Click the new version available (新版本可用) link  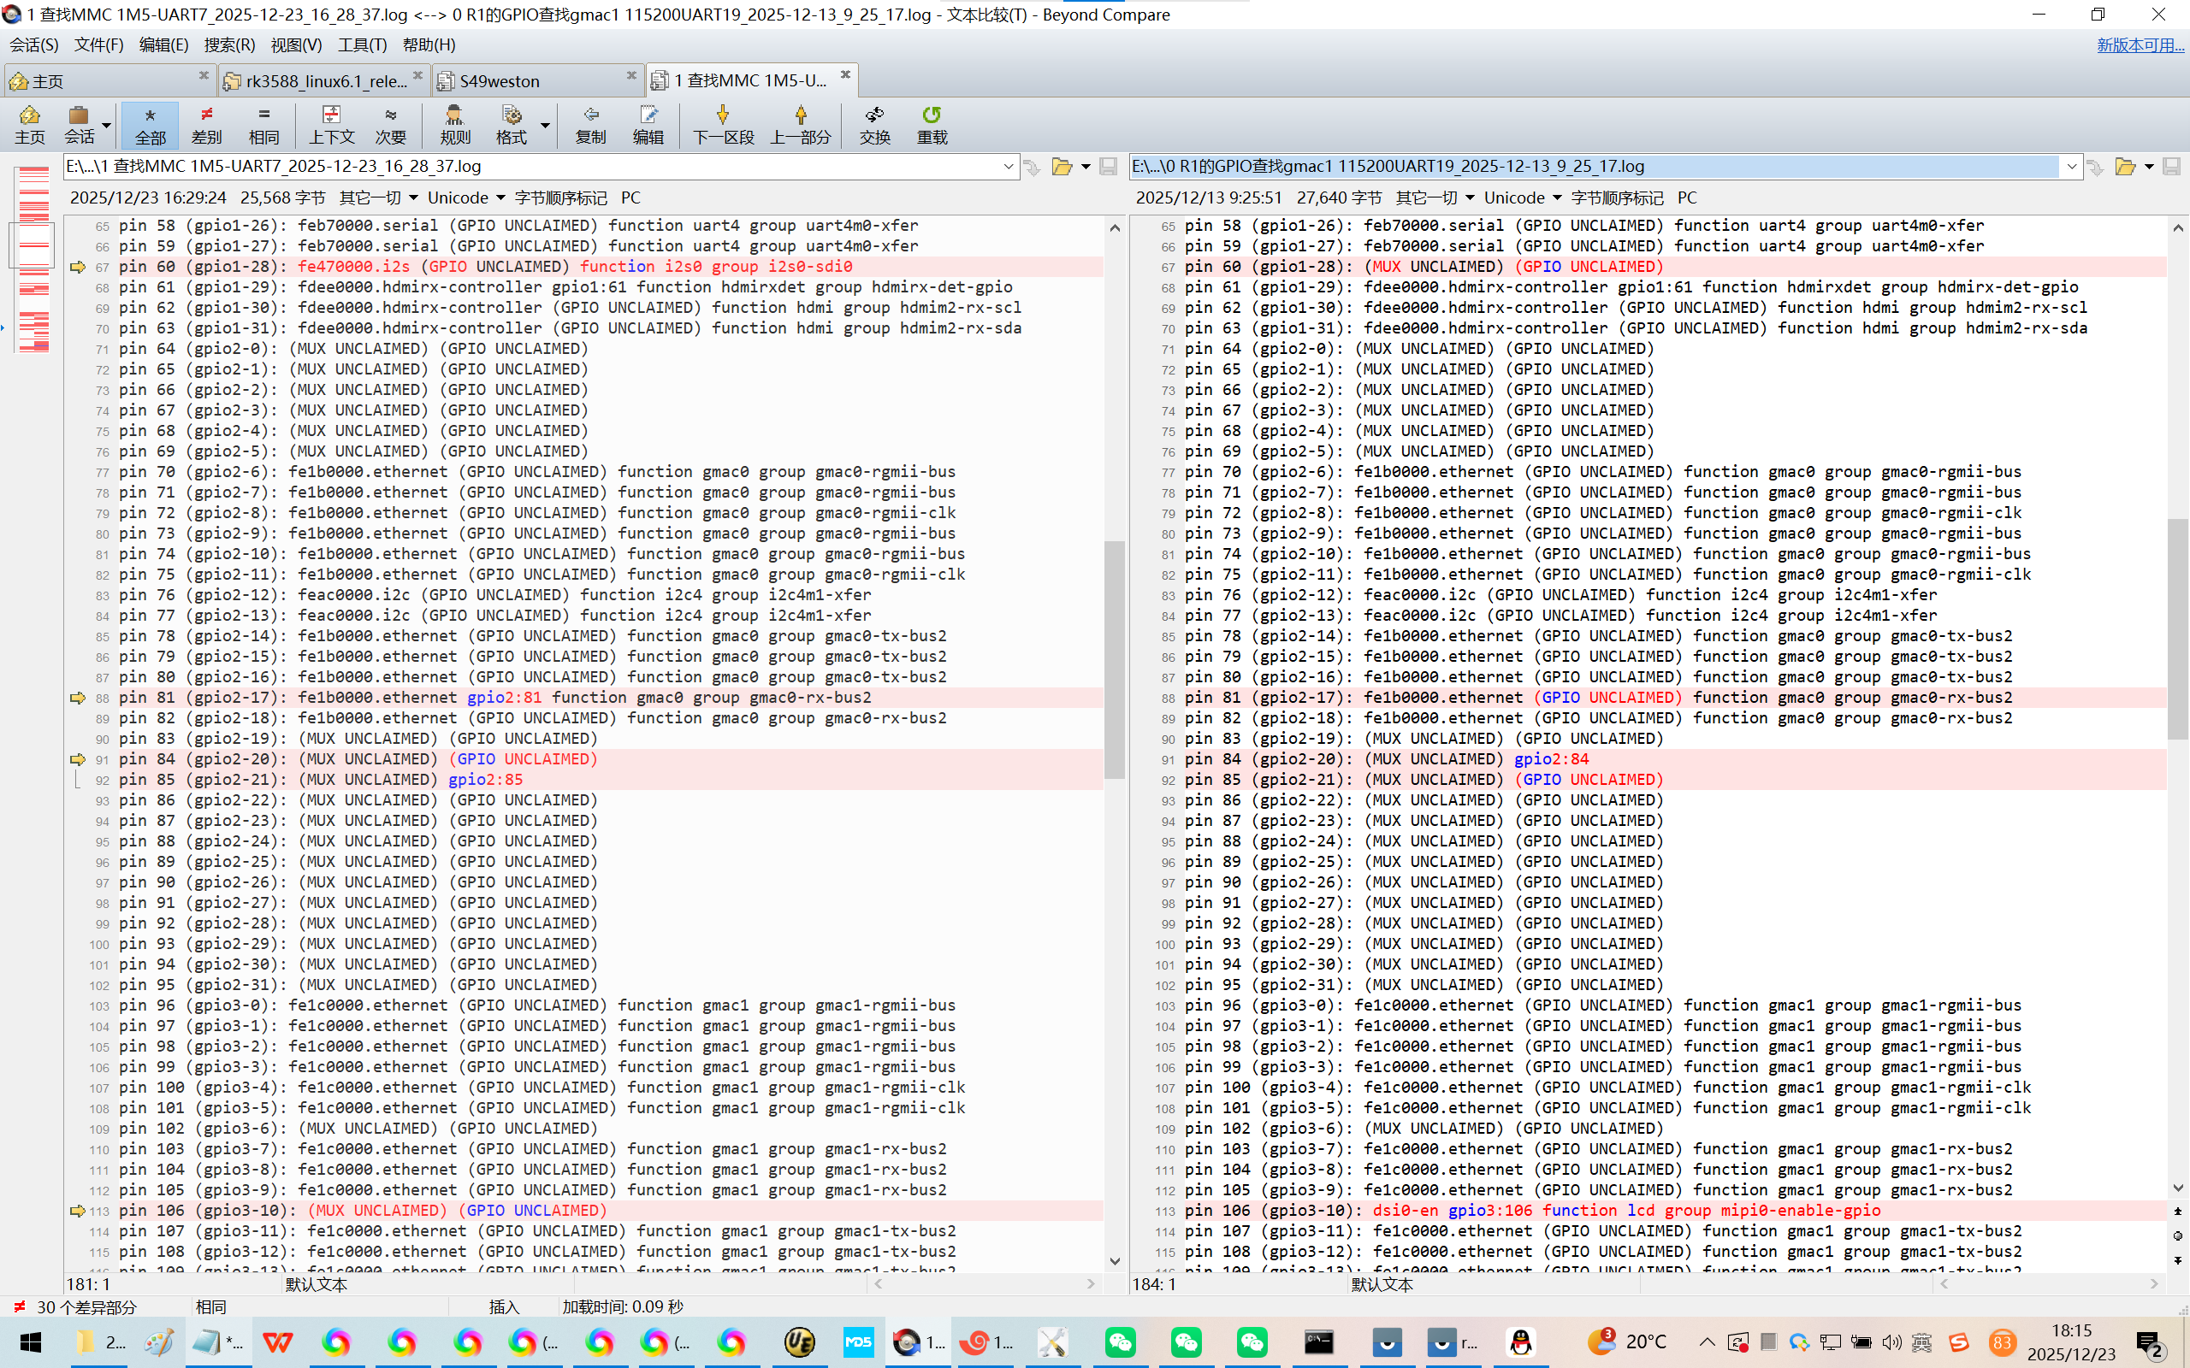(x=2140, y=44)
